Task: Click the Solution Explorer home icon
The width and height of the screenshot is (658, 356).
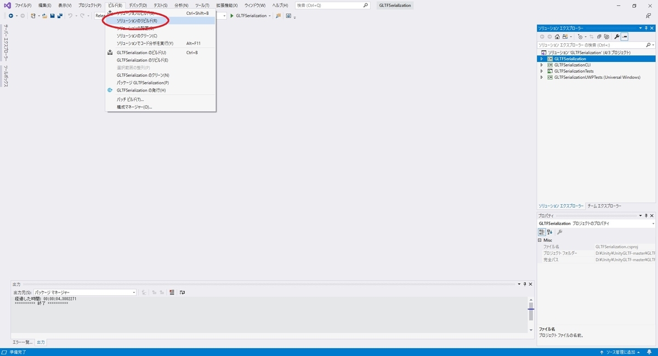Action: pos(557,37)
